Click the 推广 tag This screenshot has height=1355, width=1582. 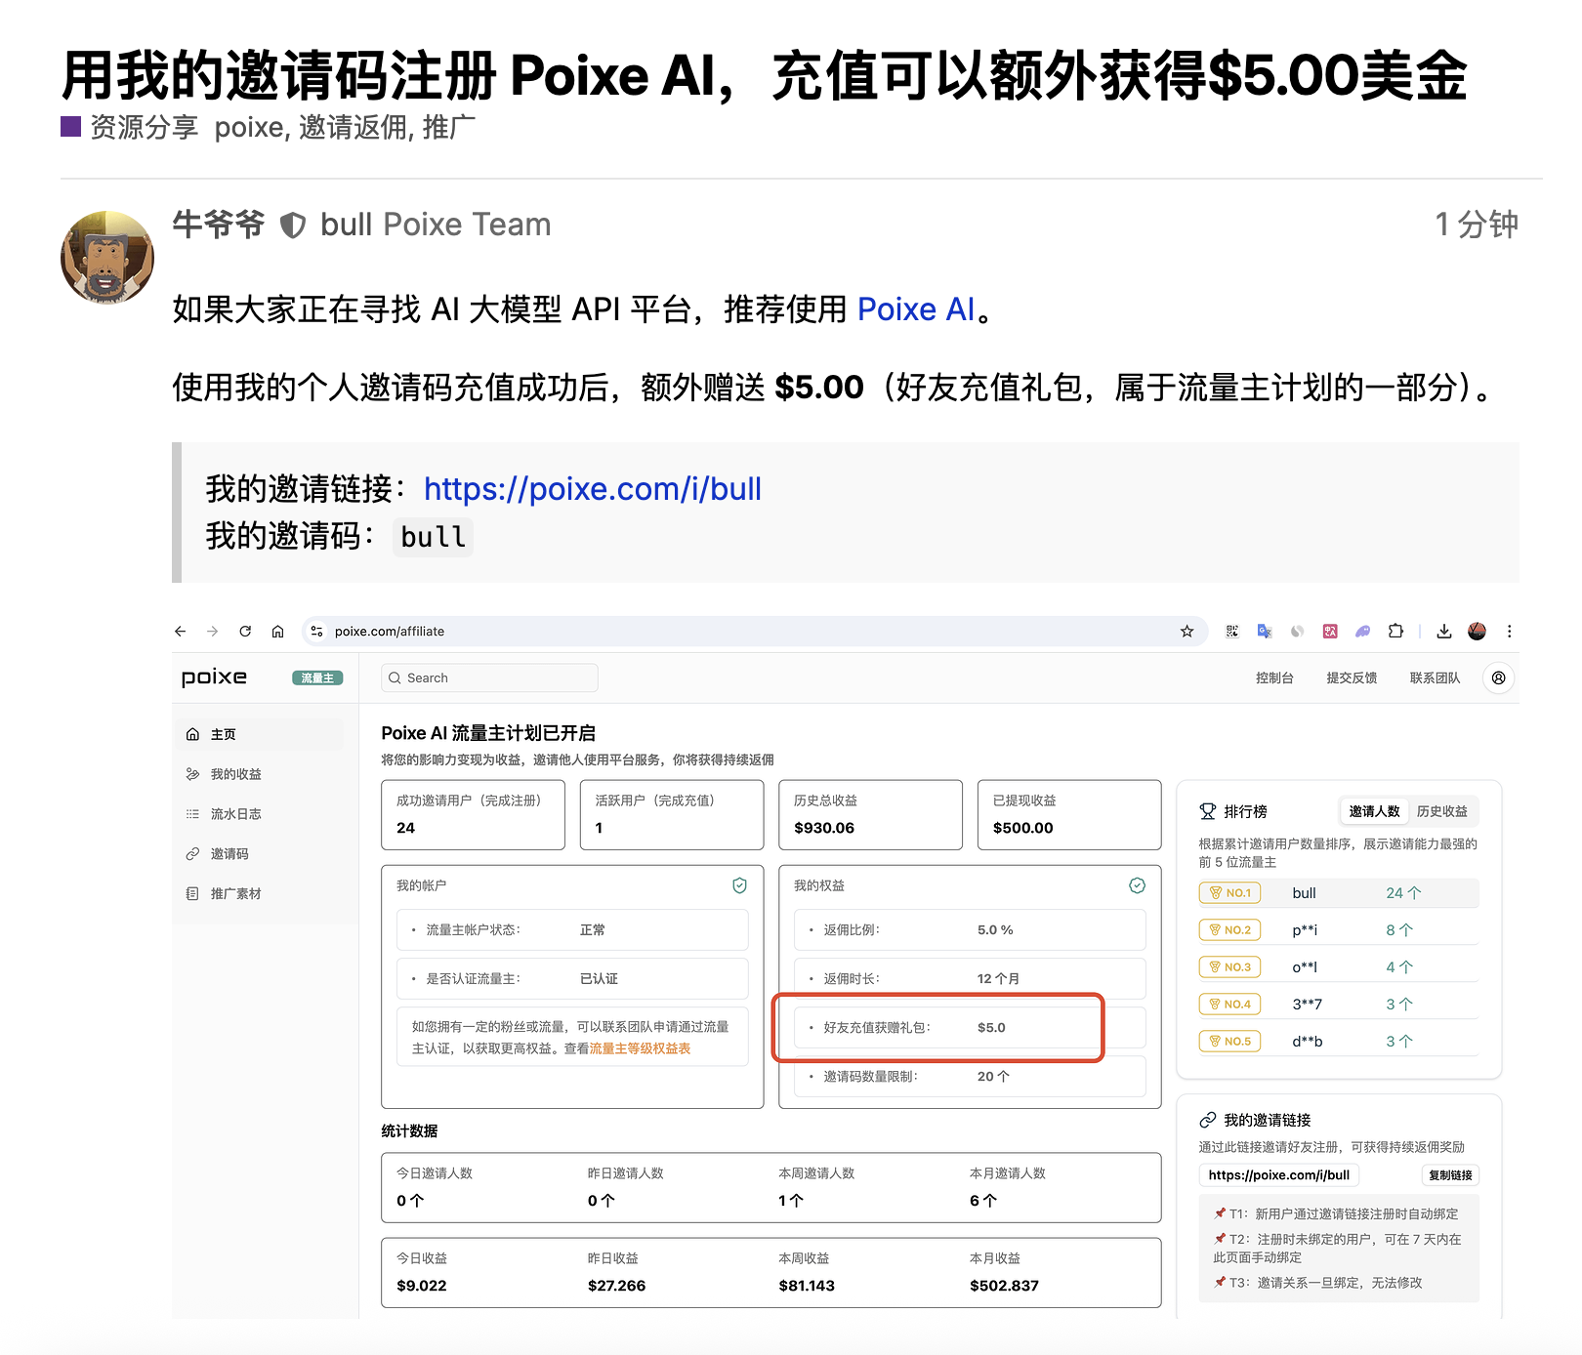449,128
